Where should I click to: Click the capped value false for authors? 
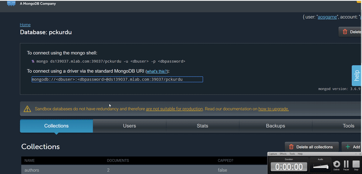point(222,170)
